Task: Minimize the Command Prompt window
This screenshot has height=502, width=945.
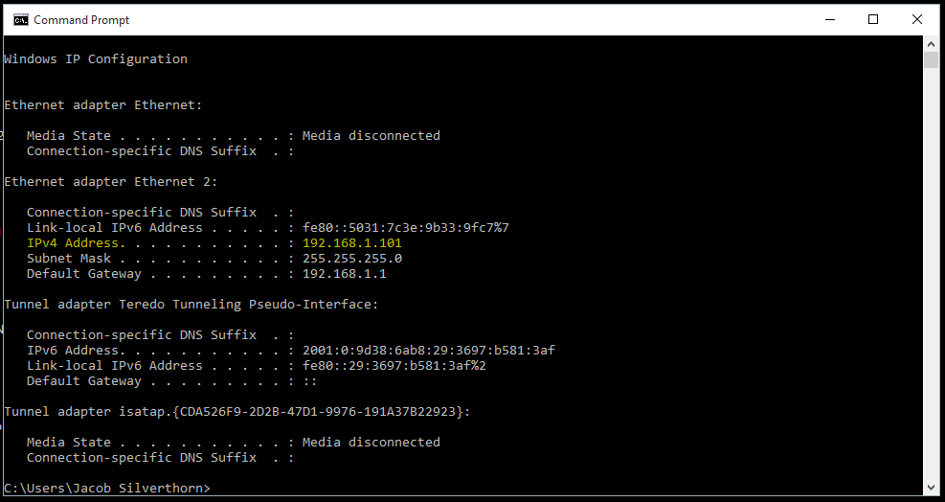Action: (829, 19)
